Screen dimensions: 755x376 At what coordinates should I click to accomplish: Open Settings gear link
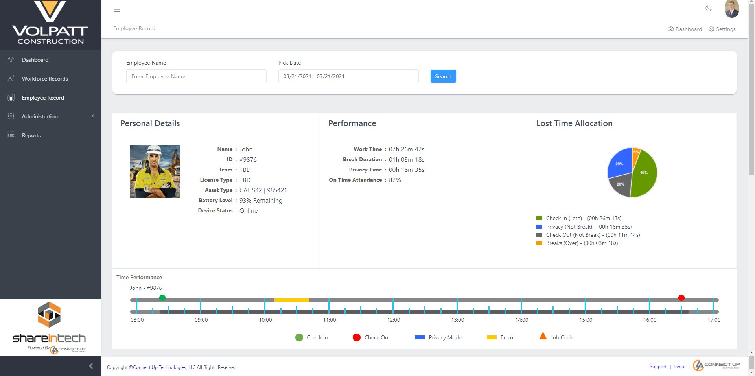pyautogui.click(x=722, y=29)
